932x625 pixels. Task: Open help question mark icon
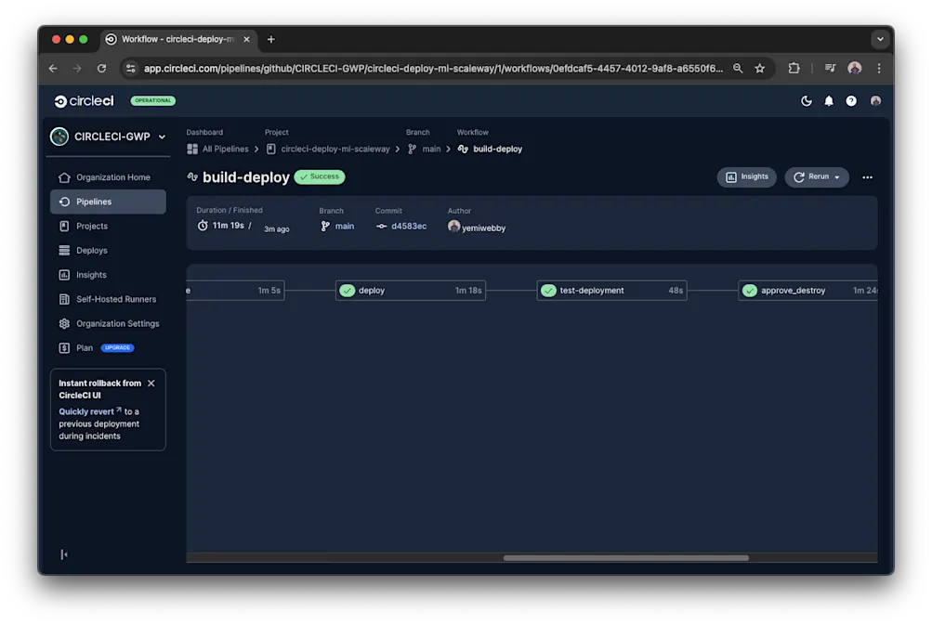pyautogui.click(x=851, y=101)
